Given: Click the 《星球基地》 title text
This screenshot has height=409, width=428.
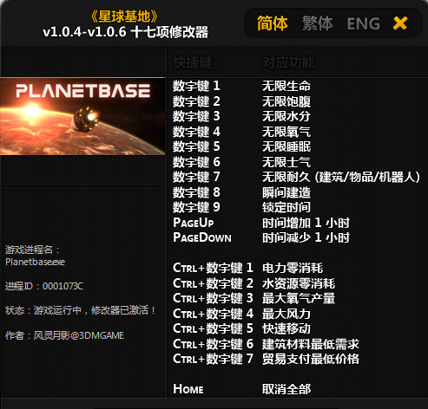Looking at the screenshot, I should coord(125,16).
